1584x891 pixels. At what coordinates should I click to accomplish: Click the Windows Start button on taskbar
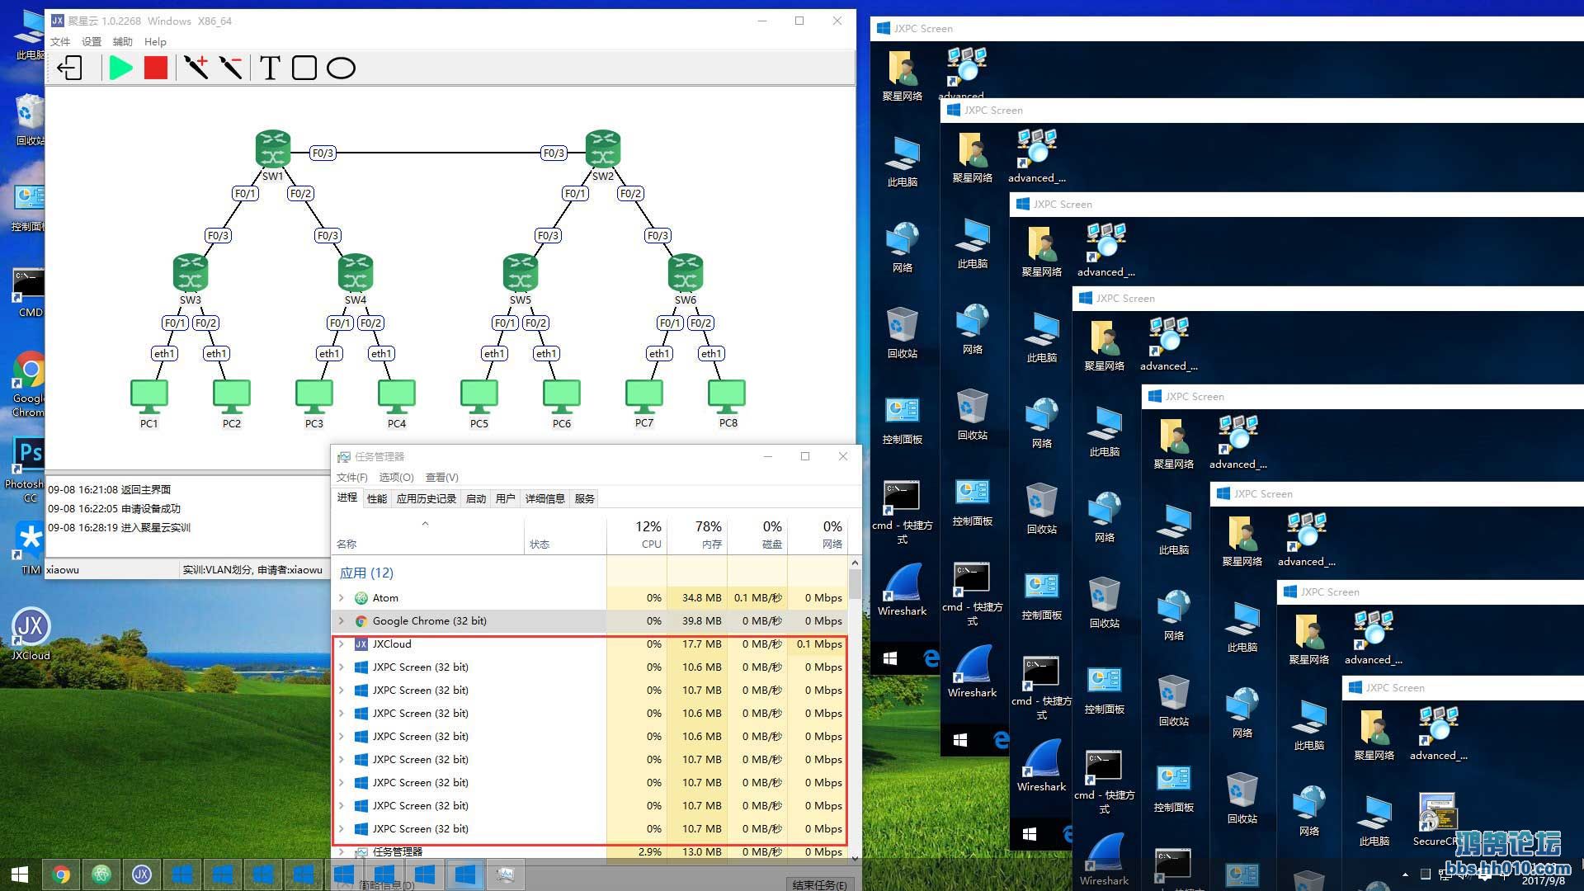click(20, 874)
